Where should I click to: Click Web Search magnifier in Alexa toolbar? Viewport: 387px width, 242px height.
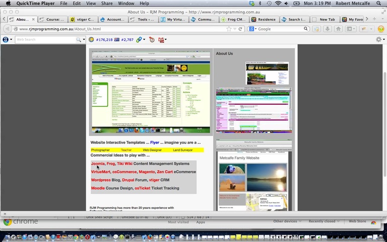click(x=79, y=39)
